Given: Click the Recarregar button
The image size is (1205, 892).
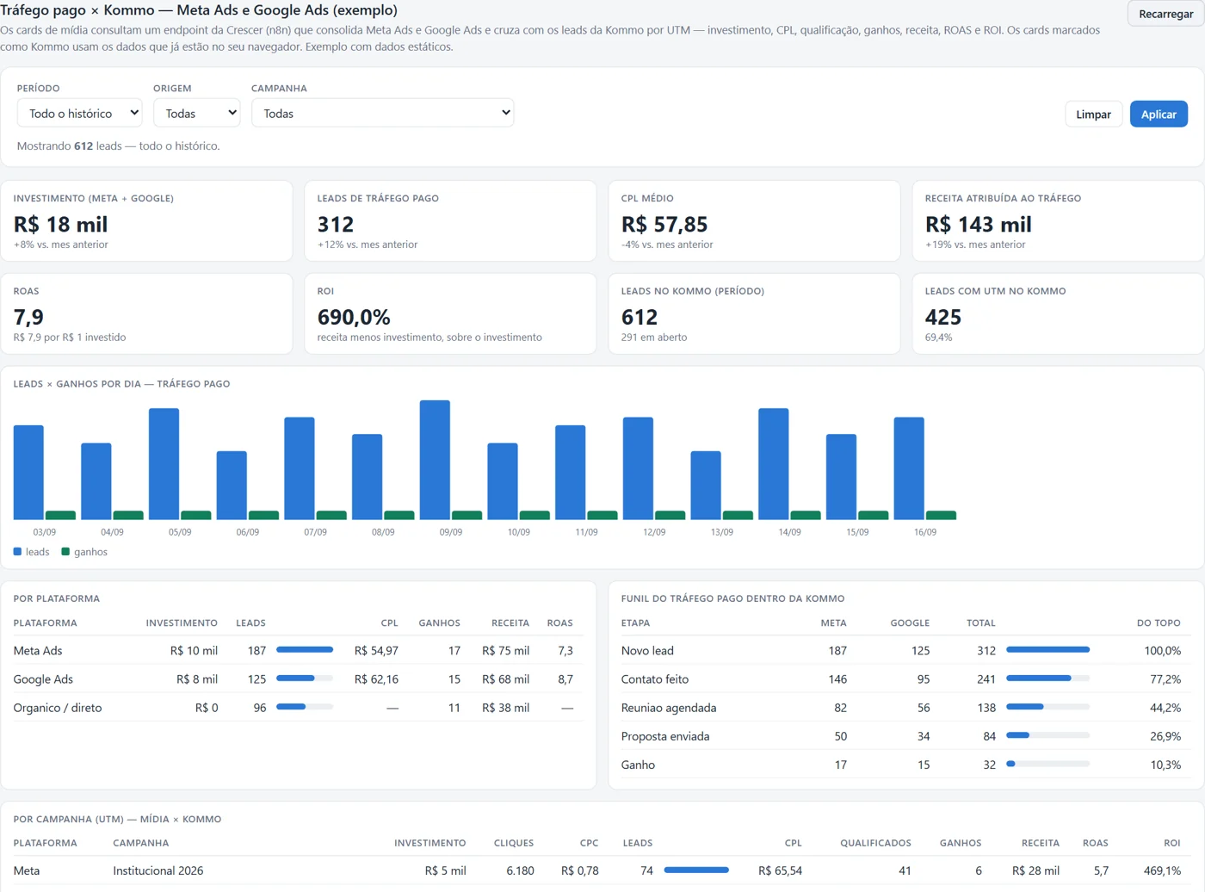Looking at the screenshot, I should (1165, 14).
